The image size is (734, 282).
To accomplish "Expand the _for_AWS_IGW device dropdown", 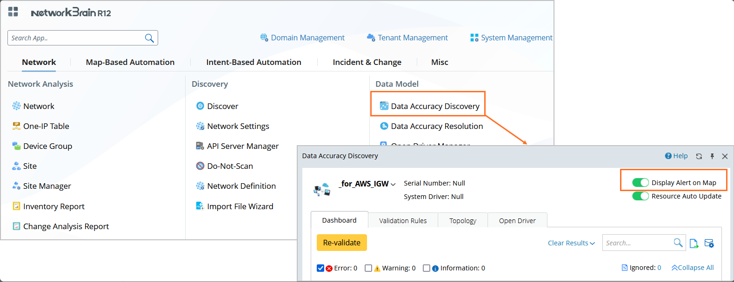I will pyautogui.click(x=393, y=185).
